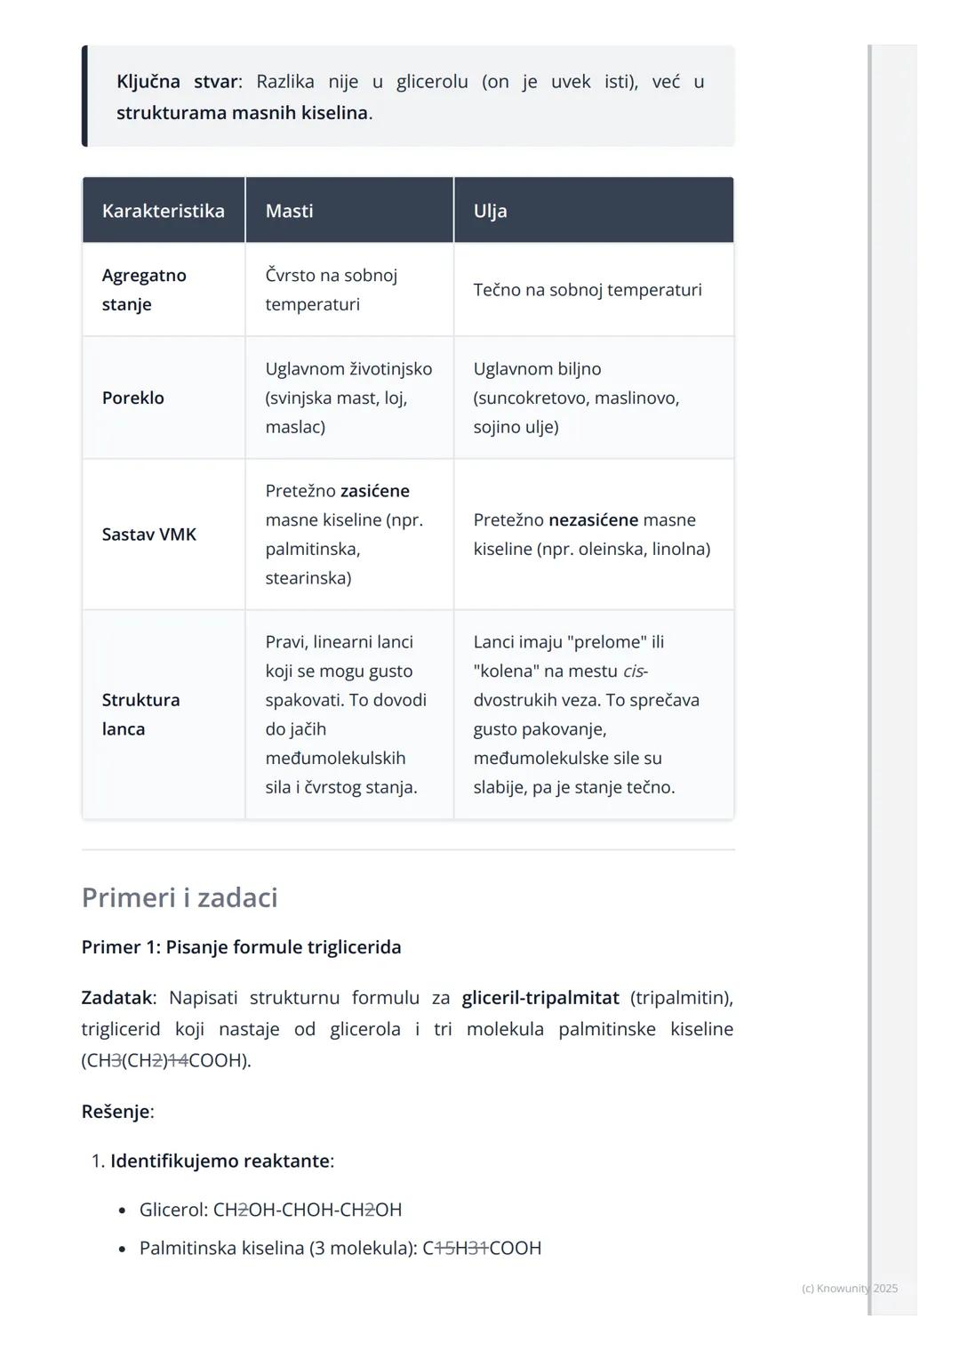
Task: Click the "Čvrsto na sobnoj temperaturi" cell
Action: [331, 290]
